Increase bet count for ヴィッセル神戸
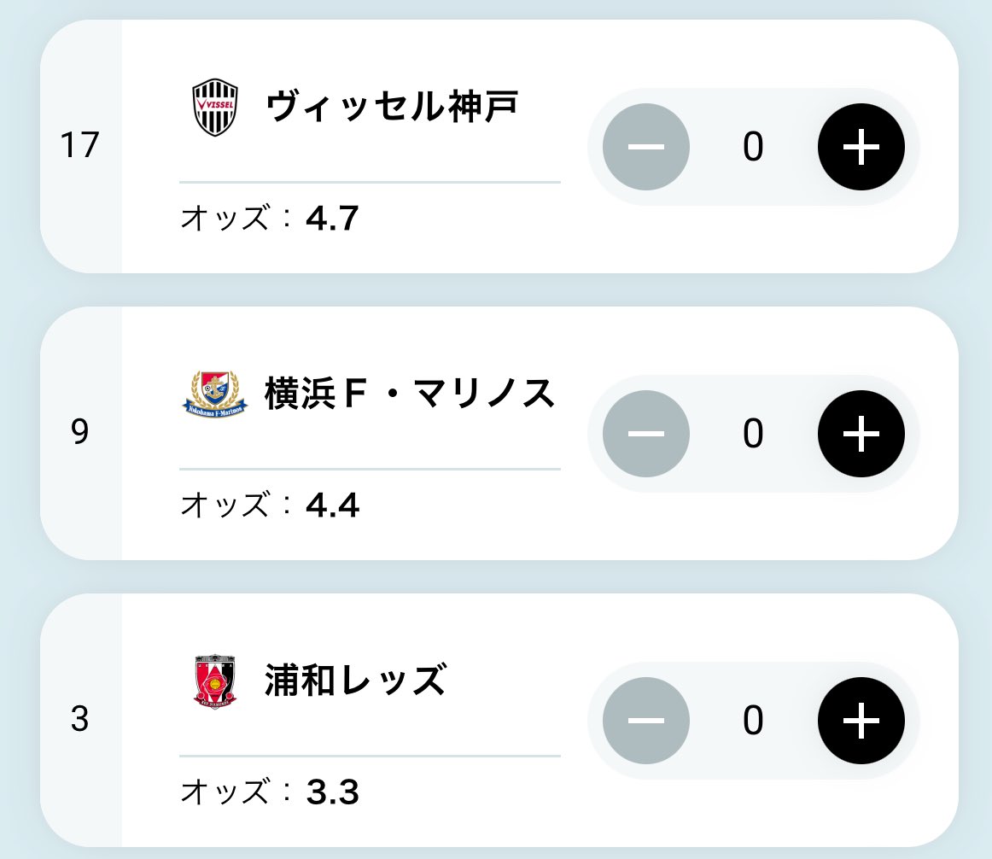This screenshot has width=992, height=859. pos(861,147)
